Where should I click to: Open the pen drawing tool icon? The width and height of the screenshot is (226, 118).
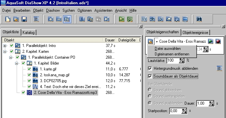[x=160, y=19]
